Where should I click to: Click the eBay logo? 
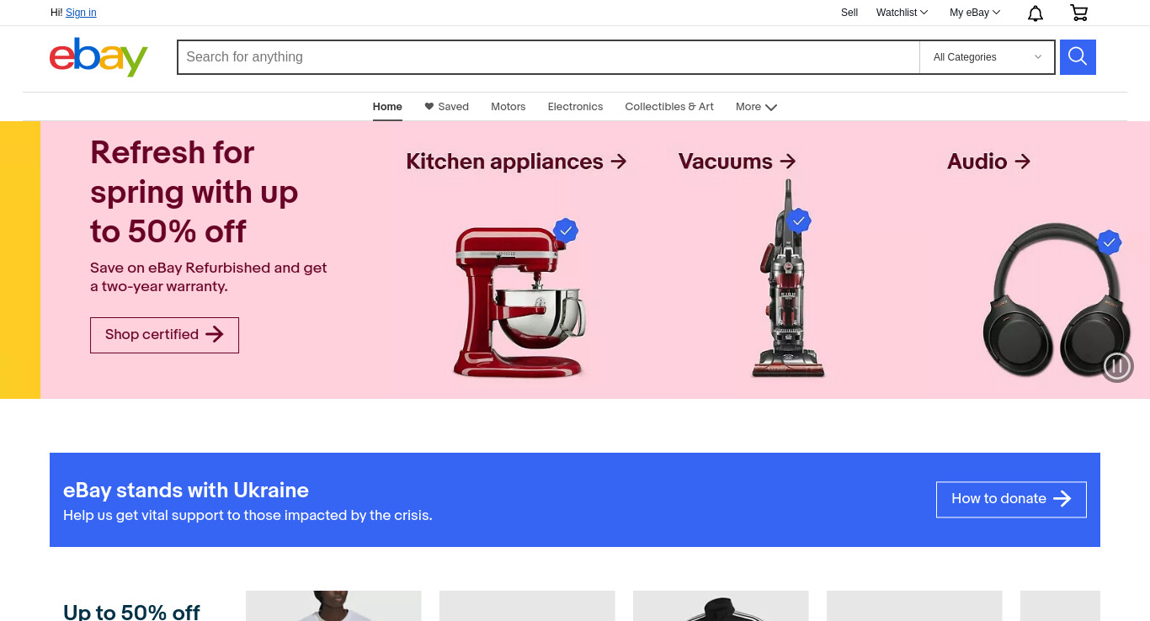[98, 57]
